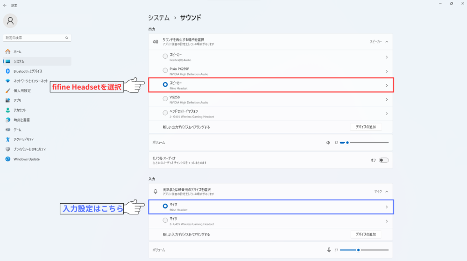Select G435 Wireless Gaming Headset mic radio
This screenshot has width=467, height=261.
(x=165, y=220)
